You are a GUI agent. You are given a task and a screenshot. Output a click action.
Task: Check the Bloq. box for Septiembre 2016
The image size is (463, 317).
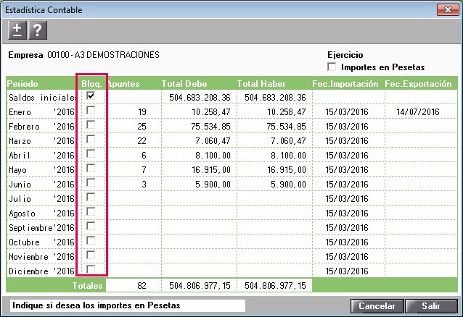tap(91, 227)
